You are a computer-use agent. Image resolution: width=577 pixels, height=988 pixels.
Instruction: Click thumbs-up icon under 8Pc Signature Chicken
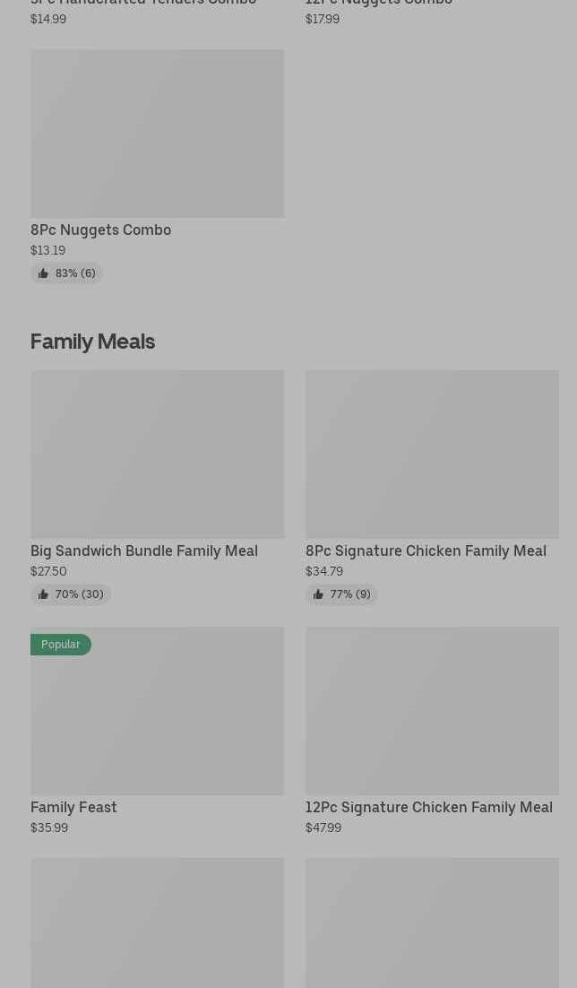(x=318, y=594)
